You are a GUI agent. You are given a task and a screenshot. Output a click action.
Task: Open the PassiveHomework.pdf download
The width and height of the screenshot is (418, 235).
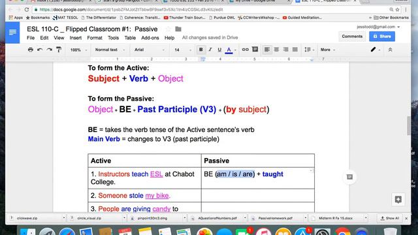coord(276,218)
